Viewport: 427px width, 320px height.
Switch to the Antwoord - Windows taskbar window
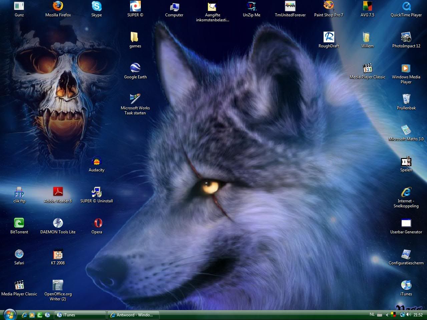[134, 315]
